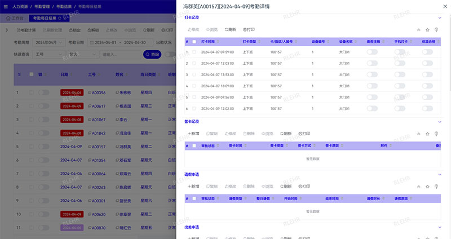Click the lightbulb icon in 打卡记录 toolbar
This screenshot has height=239, width=451.
(x=436, y=30)
